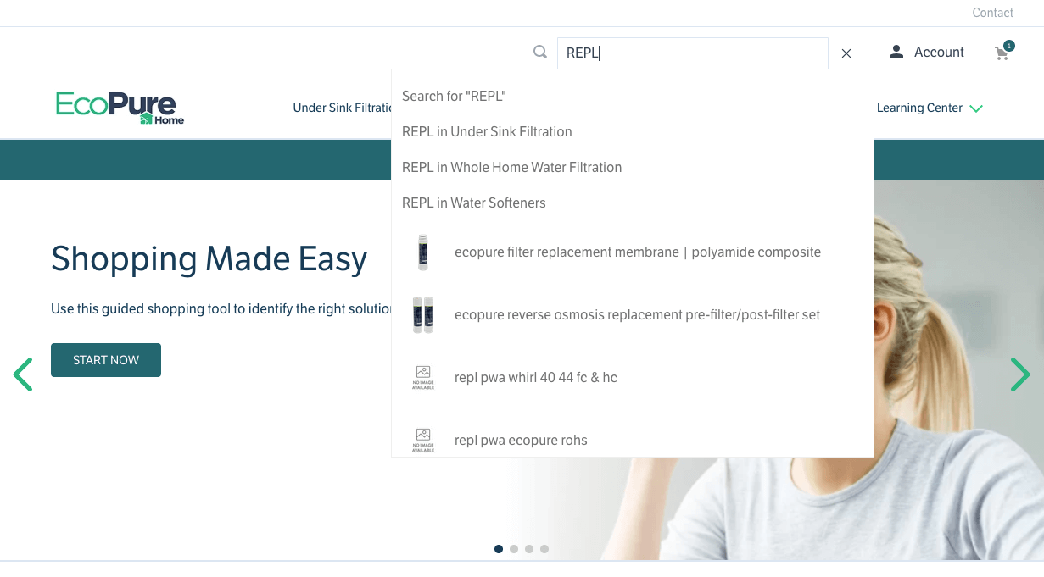Choose REPL in Under Sink Filtration

(487, 131)
